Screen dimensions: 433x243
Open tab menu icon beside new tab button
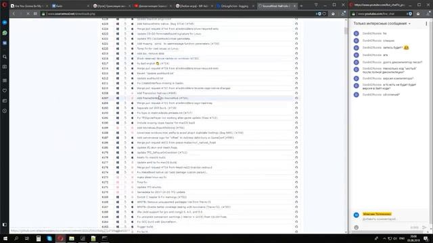[x=316, y=5]
